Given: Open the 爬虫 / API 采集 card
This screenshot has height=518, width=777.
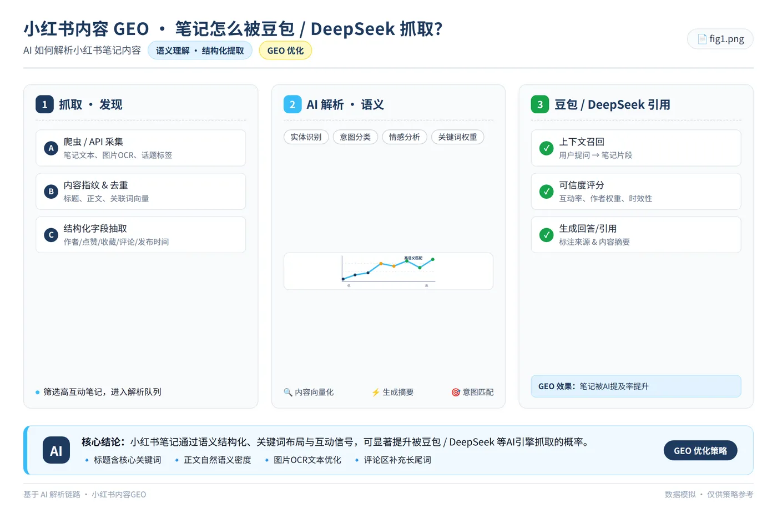Looking at the screenshot, I should 141,148.
